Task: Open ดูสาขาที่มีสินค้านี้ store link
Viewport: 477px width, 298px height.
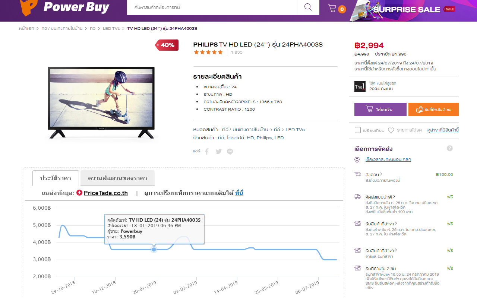Action: tap(443, 130)
